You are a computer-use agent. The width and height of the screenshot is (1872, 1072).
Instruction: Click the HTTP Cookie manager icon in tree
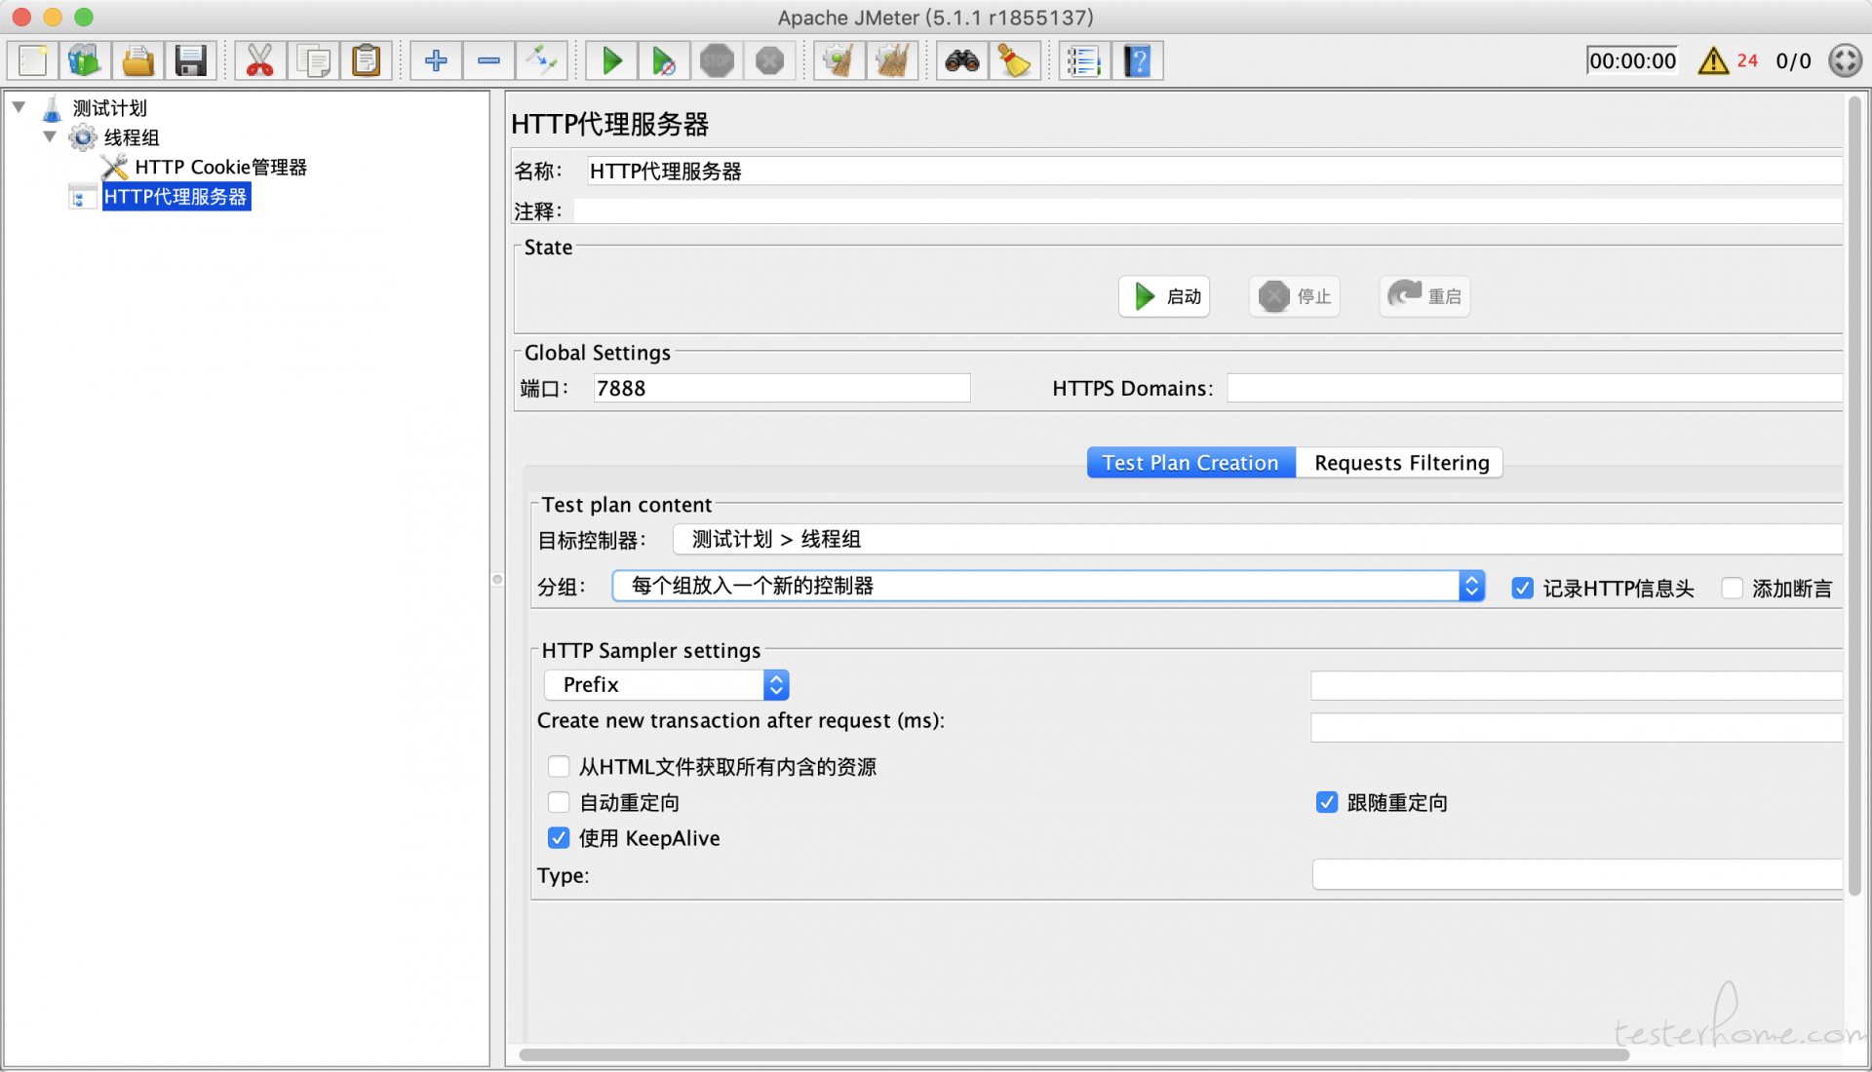tap(114, 167)
